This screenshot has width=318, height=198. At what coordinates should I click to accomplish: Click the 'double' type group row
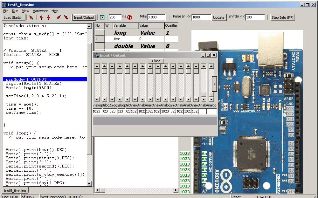tap(137, 46)
